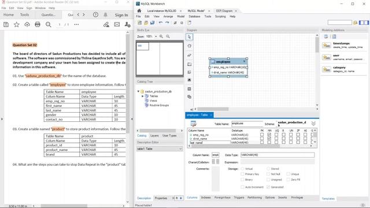Check the Auto Increment option

coord(242,187)
